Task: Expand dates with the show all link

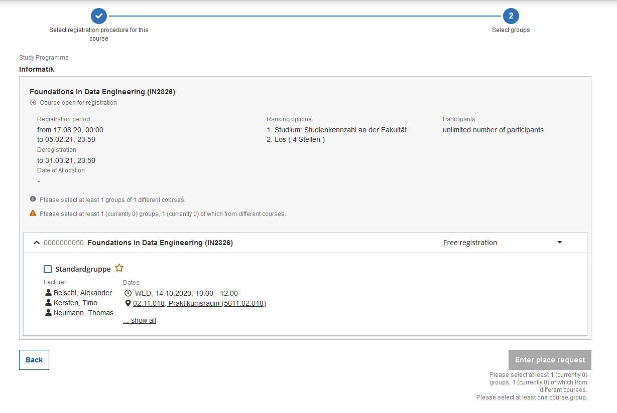Action: click(140, 320)
